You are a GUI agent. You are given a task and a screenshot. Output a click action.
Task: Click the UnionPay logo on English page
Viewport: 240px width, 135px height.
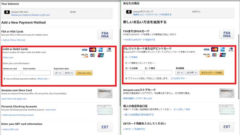(x=101, y=55)
